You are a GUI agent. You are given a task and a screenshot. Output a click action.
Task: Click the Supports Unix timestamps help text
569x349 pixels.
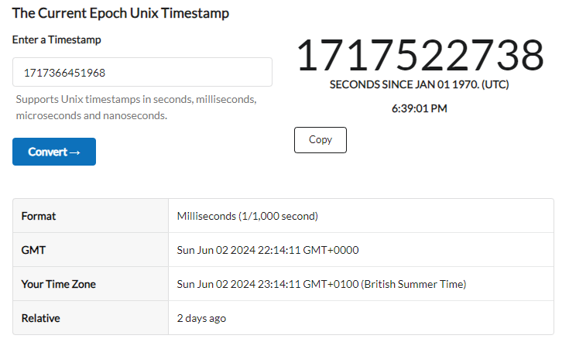pyautogui.click(x=136, y=108)
